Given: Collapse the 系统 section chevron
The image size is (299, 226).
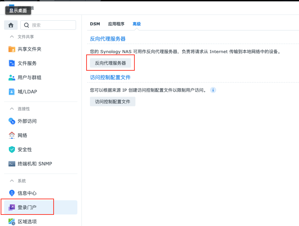Looking at the screenshot, I should [12, 181].
